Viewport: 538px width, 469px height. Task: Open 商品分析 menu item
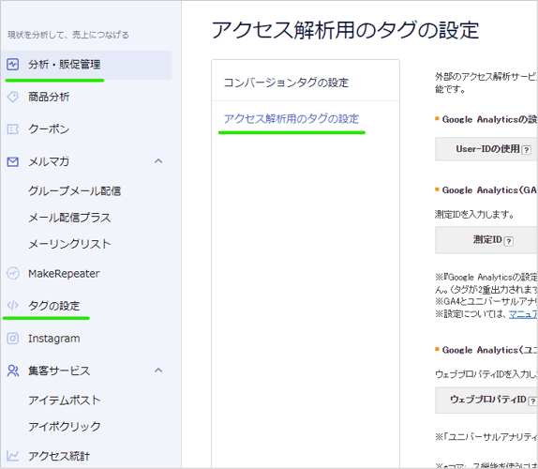click(49, 97)
